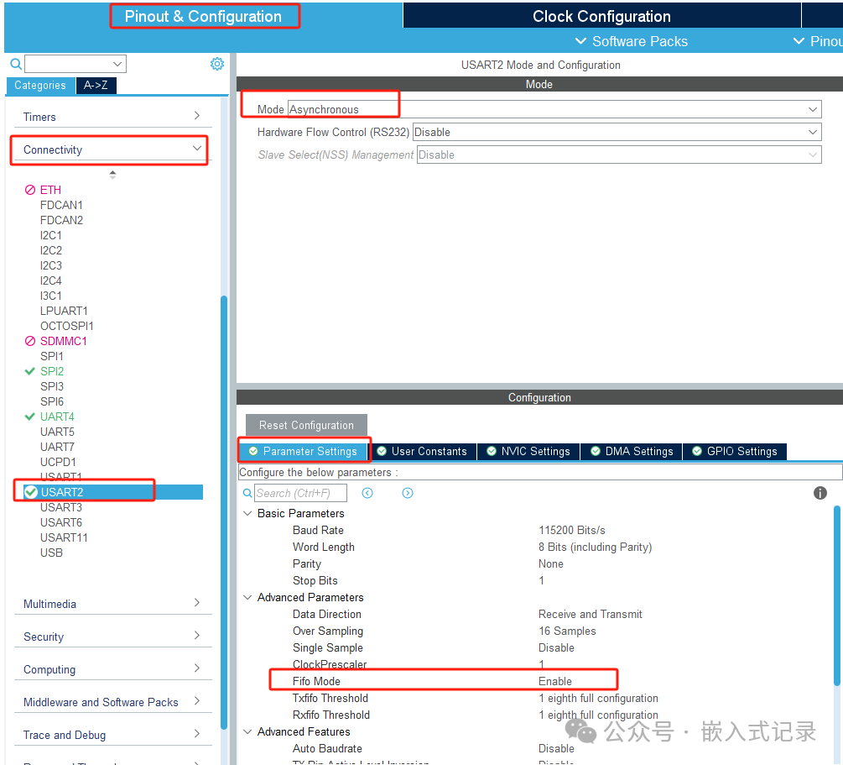Switch to Clock Configuration tab
The image size is (843, 765).
(x=601, y=16)
